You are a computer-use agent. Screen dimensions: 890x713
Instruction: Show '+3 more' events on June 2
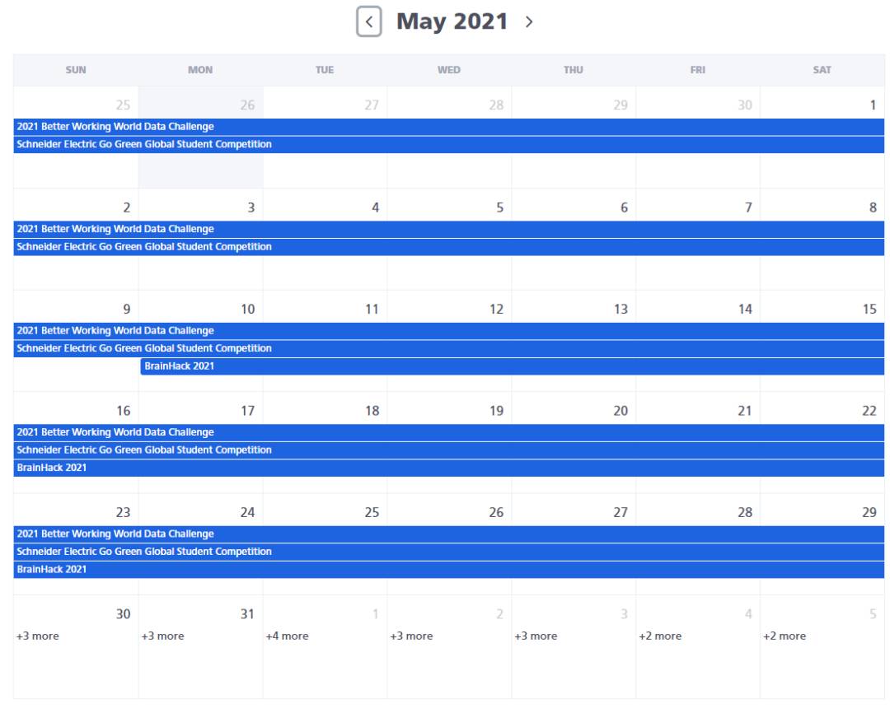[x=411, y=636]
